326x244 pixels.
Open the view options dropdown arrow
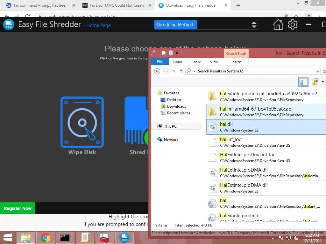pyautogui.click(x=323, y=82)
